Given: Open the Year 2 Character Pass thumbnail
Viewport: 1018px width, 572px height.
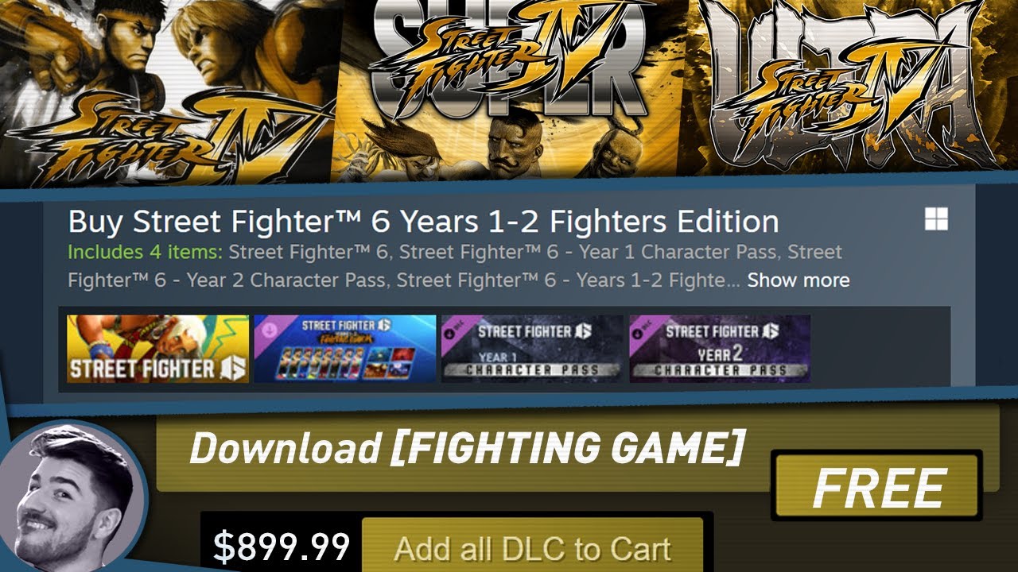Looking at the screenshot, I should (x=720, y=349).
